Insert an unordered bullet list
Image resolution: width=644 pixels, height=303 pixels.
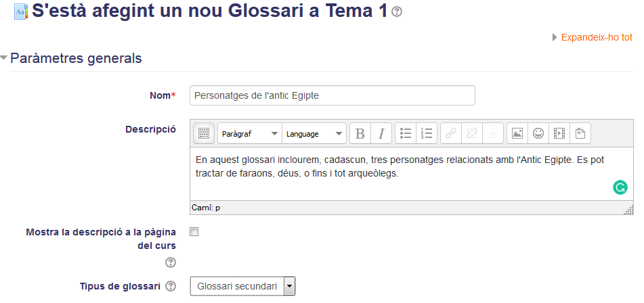pos(406,133)
